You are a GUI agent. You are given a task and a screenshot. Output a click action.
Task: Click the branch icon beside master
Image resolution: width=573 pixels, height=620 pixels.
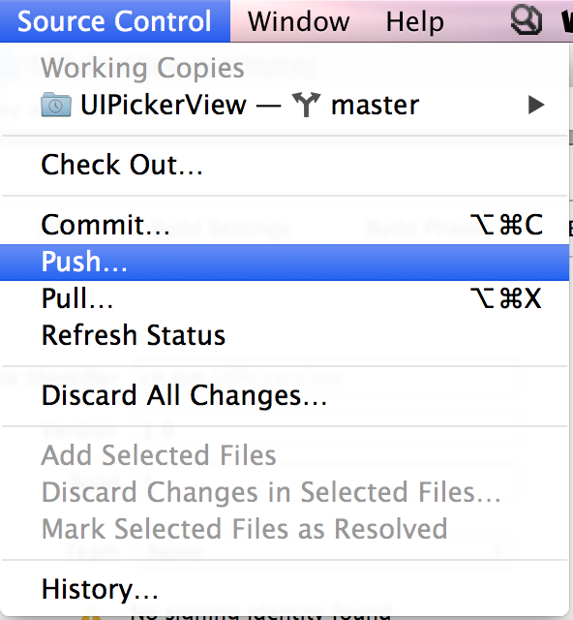tap(306, 105)
